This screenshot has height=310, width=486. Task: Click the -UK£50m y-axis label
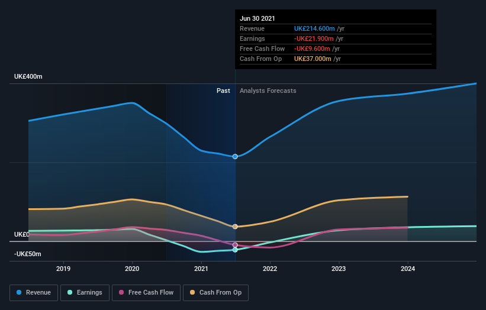tap(28, 254)
